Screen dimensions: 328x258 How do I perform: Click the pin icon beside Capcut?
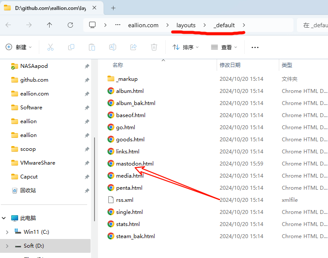[87, 177]
